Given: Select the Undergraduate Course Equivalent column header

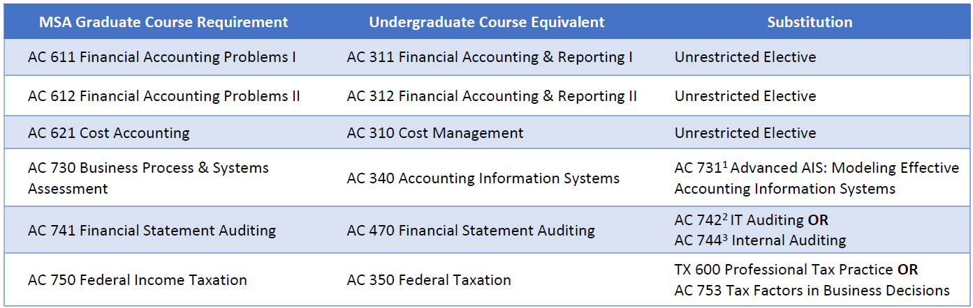Looking at the screenshot, I should pos(487,22).
